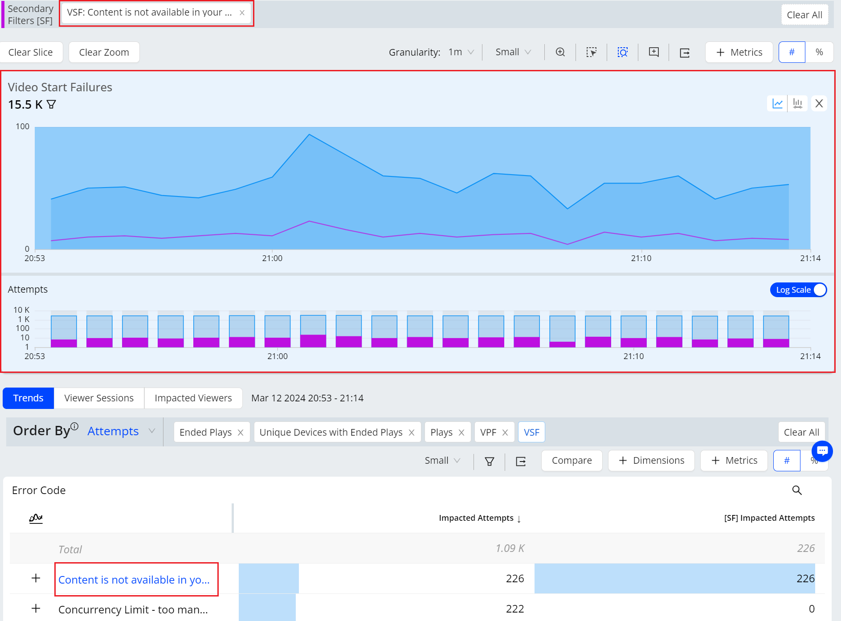Click the chart export icon
Image resolution: width=841 pixels, height=621 pixels.
[x=685, y=53]
